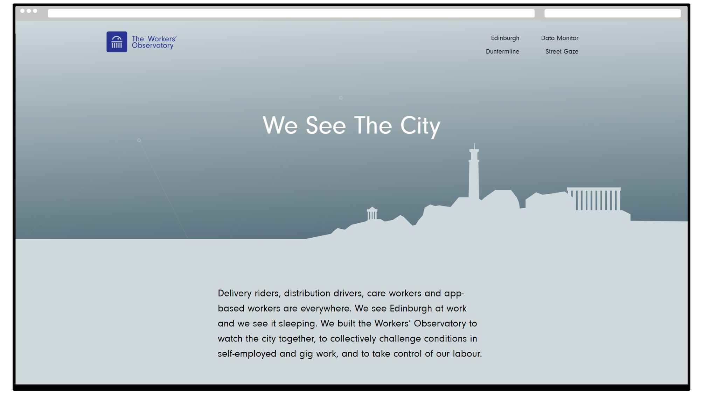This screenshot has height=395, width=703.
Task: Open the Dunfermline navigation link
Action: coord(502,51)
